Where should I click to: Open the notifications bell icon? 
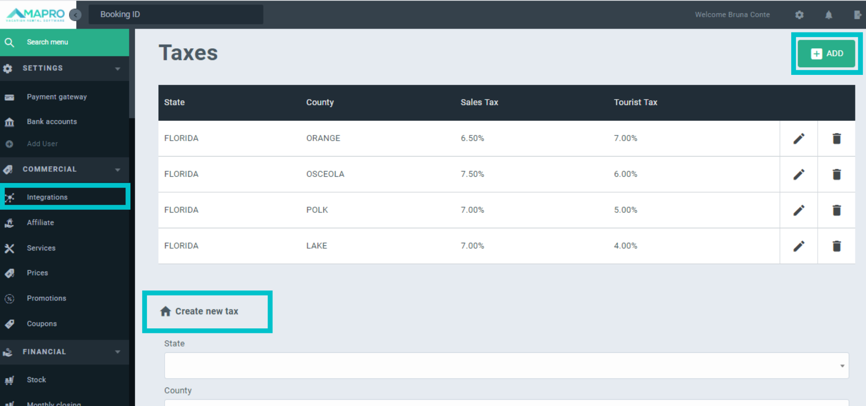coord(829,15)
